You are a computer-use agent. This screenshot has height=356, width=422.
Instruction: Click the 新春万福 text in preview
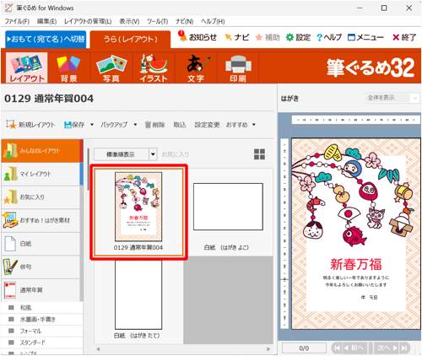(355, 264)
